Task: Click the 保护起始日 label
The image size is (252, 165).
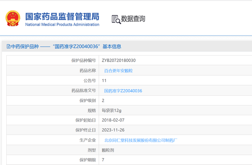Action: click(x=86, y=120)
